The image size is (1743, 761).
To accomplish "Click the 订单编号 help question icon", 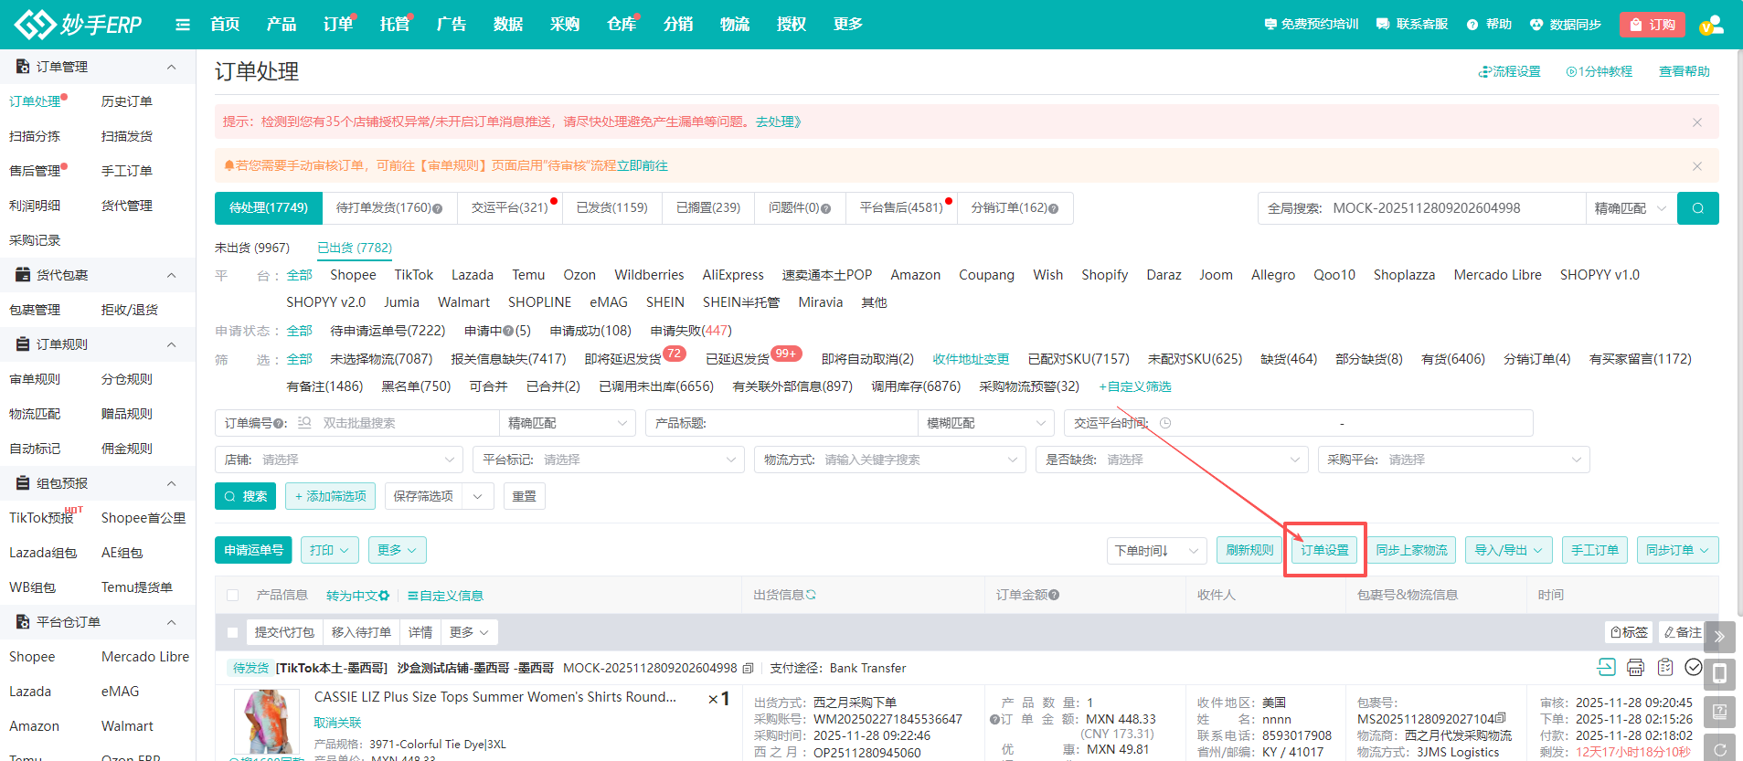I will pyautogui.click(x=279, y=424).
